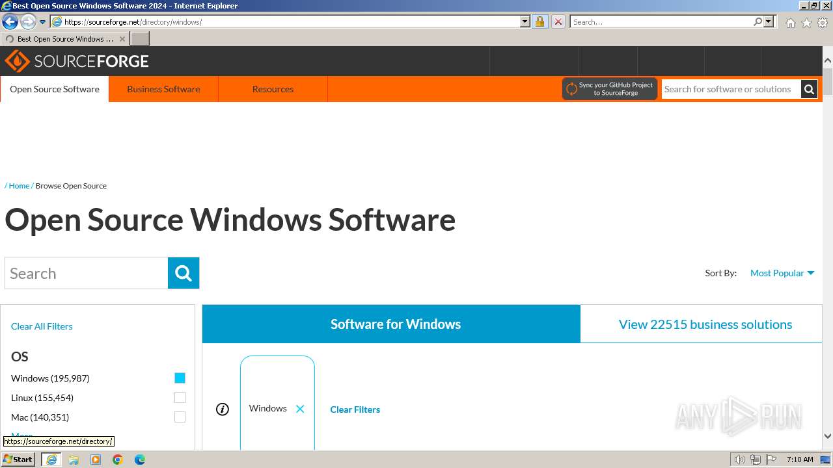Image resolution: width=833 pixels, height=468 pixels.
Task: Expand the address bar URL dropdown
Action: coord(525,21)
